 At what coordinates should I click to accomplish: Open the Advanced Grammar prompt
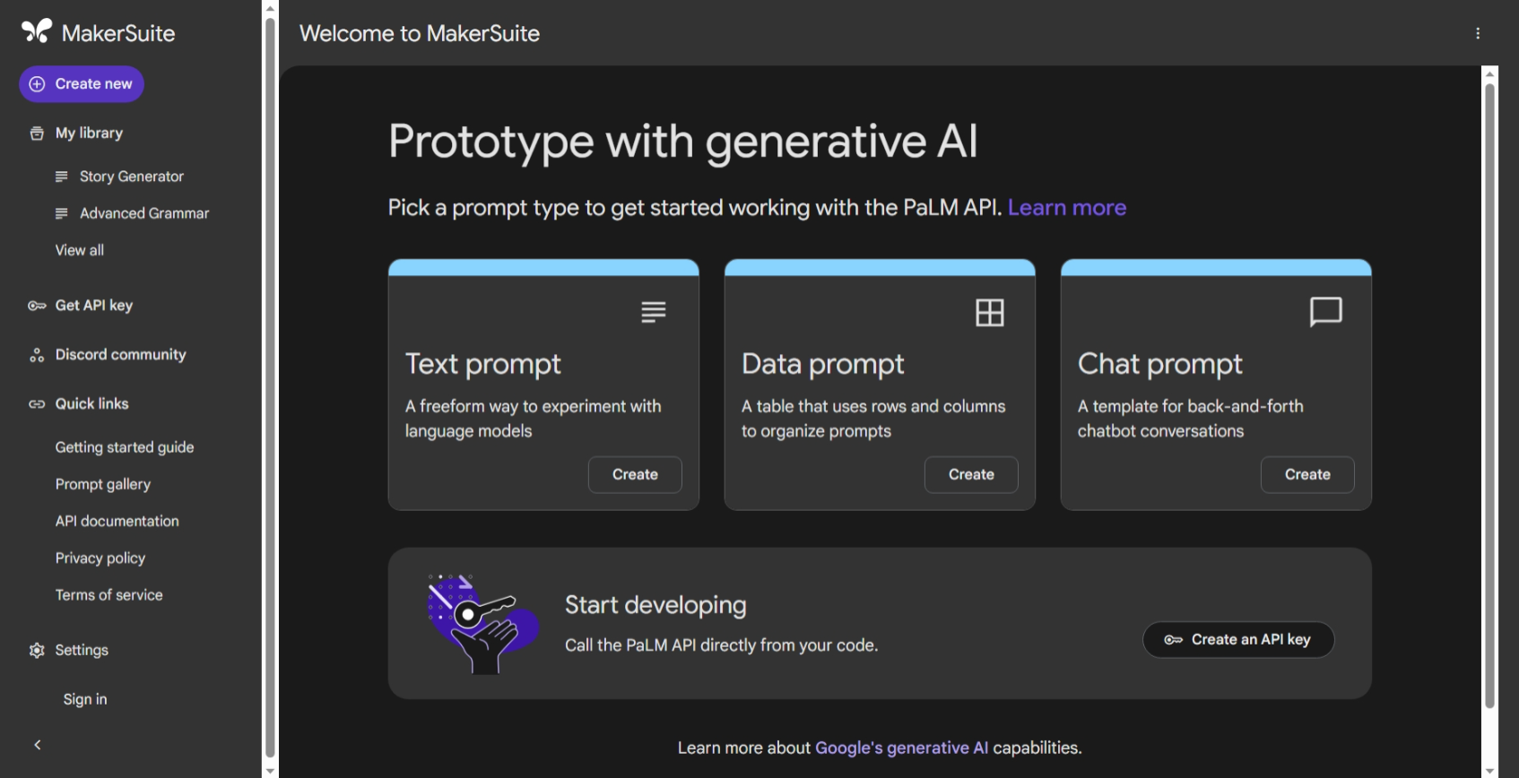coord(144,213)
